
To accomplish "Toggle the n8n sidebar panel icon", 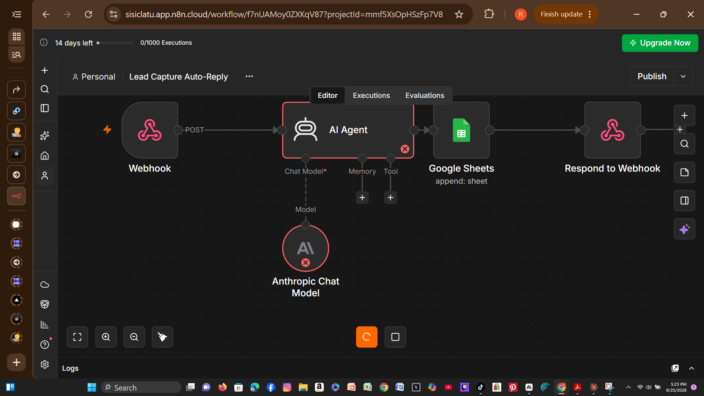I will 45,108.
